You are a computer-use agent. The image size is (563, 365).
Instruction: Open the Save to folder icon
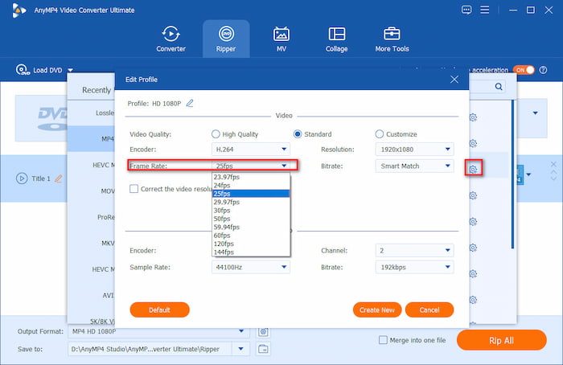[263, 349]
